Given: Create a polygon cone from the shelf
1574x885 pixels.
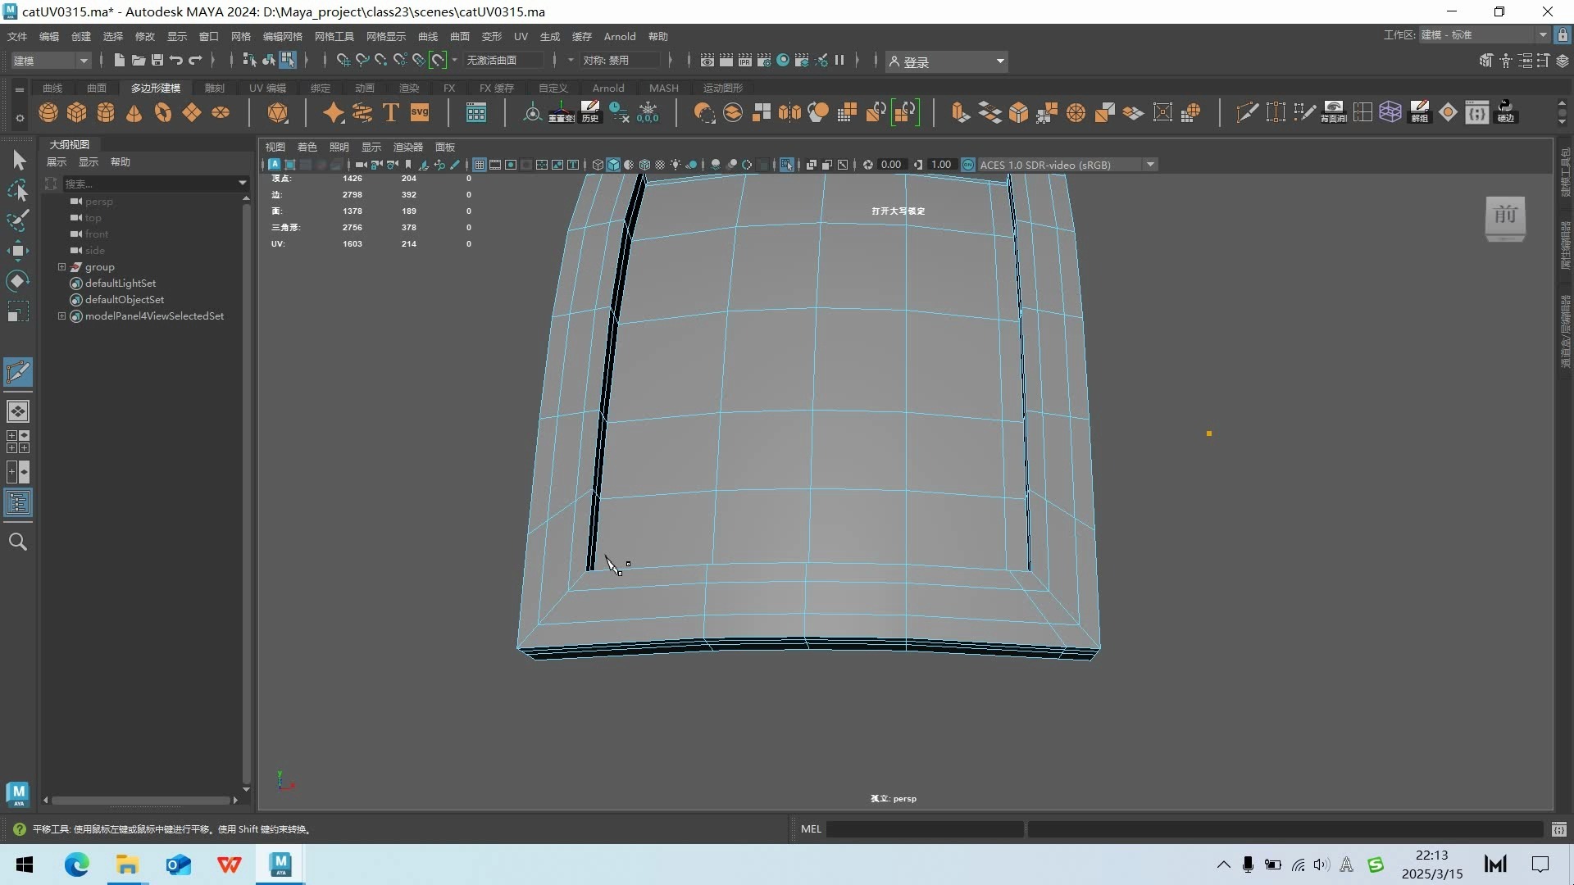Looking at the screenshot, I should 134,112.
